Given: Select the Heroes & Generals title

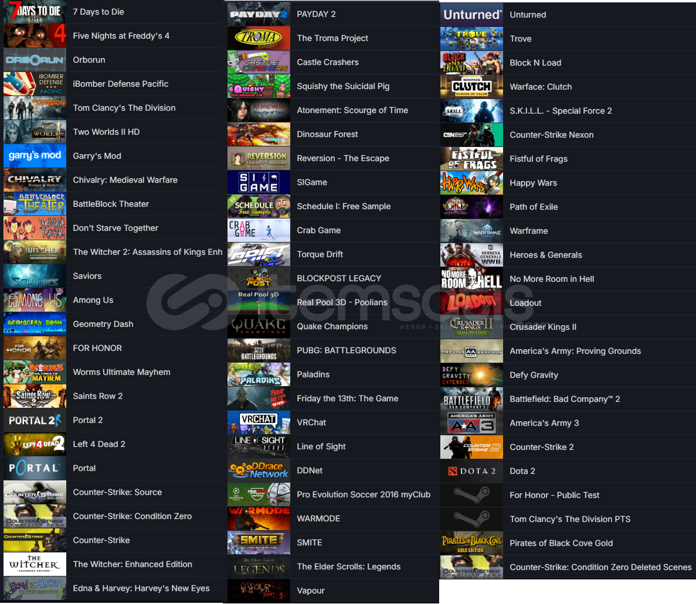Looking at the screenshot, I should 546,255.
